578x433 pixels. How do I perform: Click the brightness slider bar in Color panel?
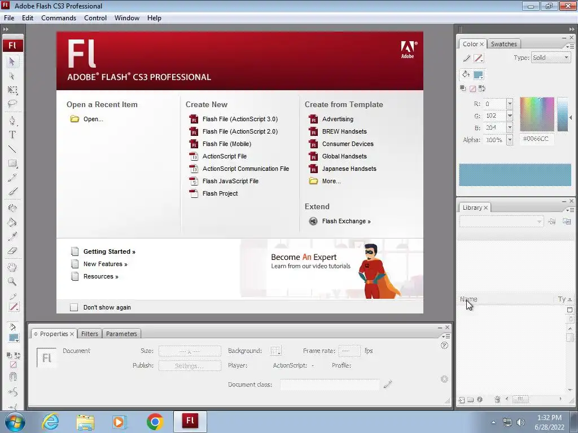[563, 114]
